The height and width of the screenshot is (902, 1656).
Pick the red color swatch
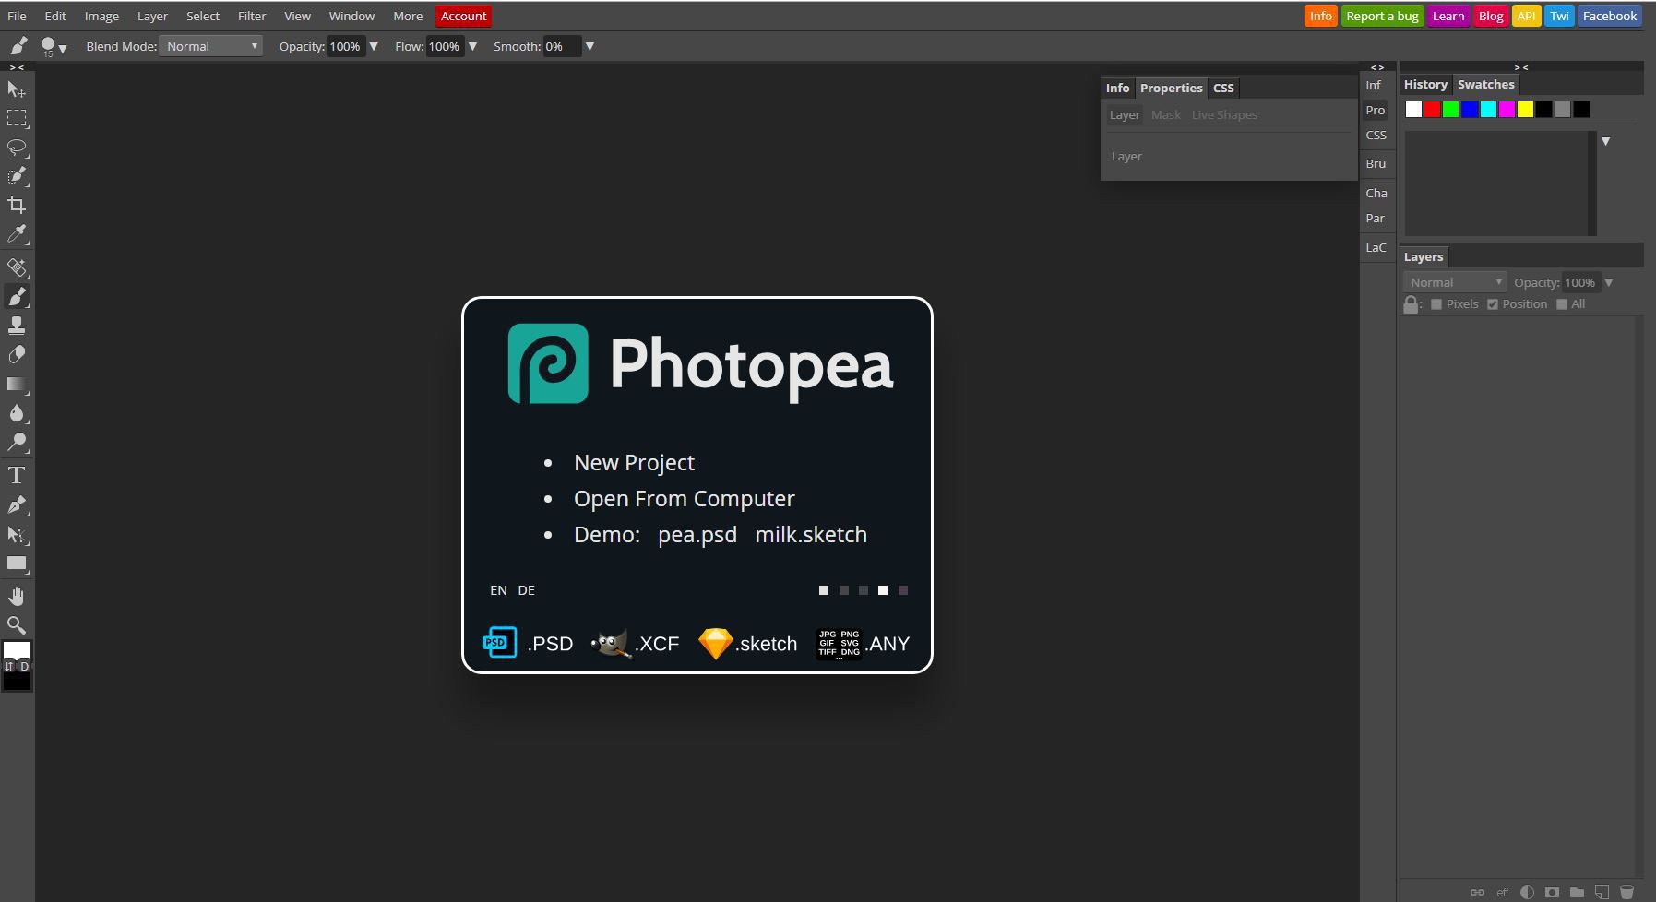1432,110
